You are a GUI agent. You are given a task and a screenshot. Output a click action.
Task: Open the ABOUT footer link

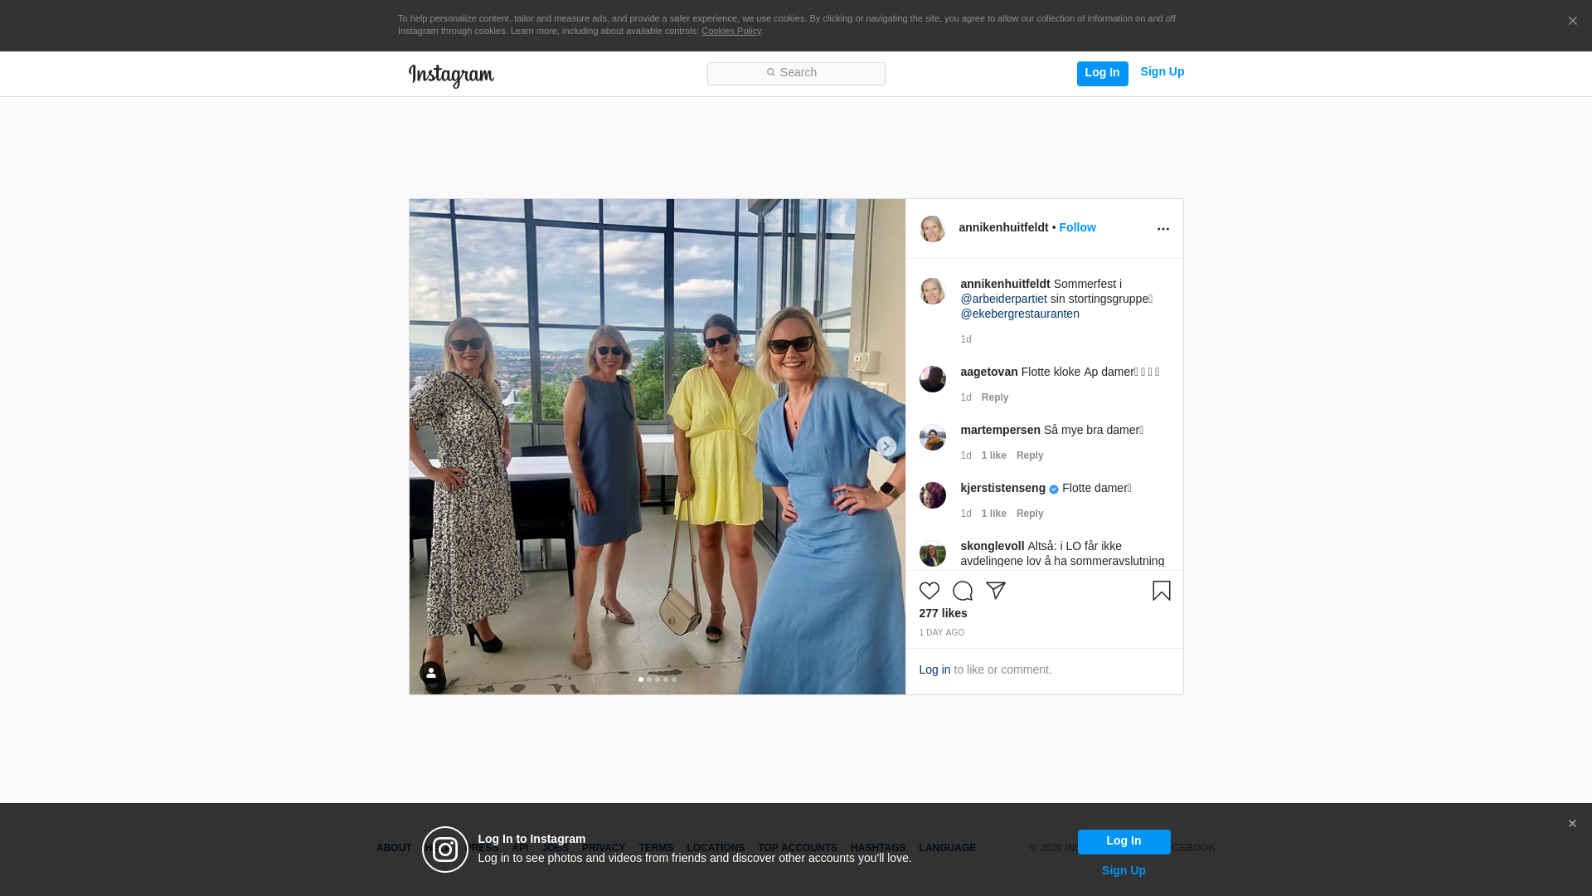pos(394,848)
